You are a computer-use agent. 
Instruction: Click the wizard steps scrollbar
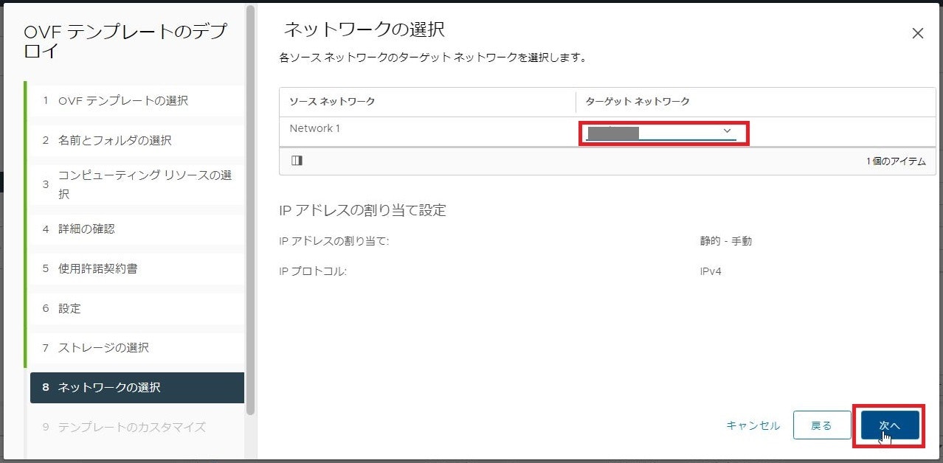point(251,210)
